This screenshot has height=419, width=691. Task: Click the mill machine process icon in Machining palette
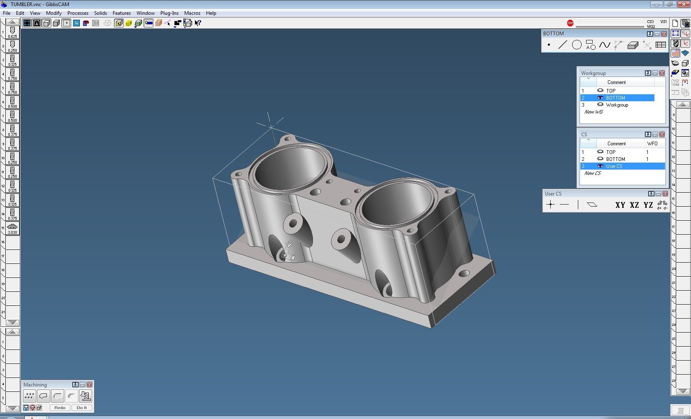click(86, 396)
